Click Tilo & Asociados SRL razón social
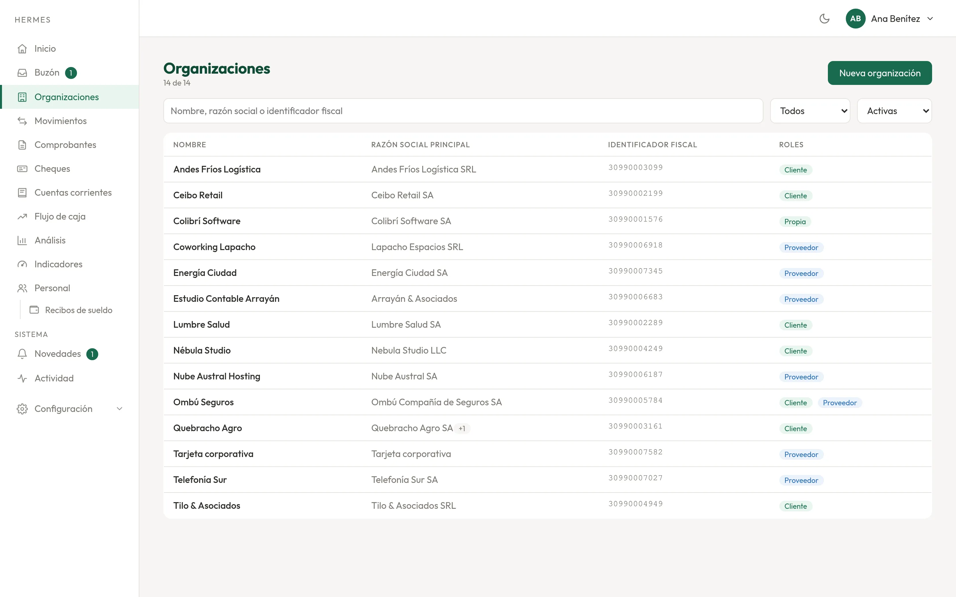Image resolution: width=956 pixels, height=597 pixels. 413,506
